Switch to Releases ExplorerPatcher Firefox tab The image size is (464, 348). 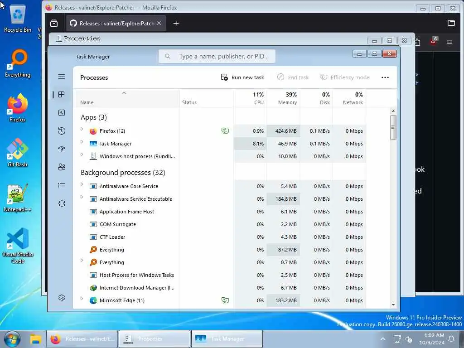[116, 24]
